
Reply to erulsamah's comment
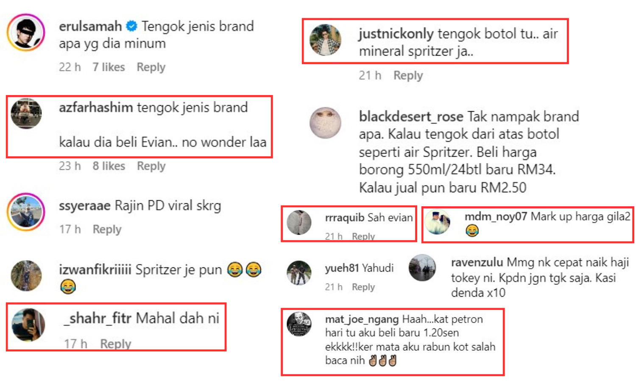pyautogui.click(x=151, y=67)
